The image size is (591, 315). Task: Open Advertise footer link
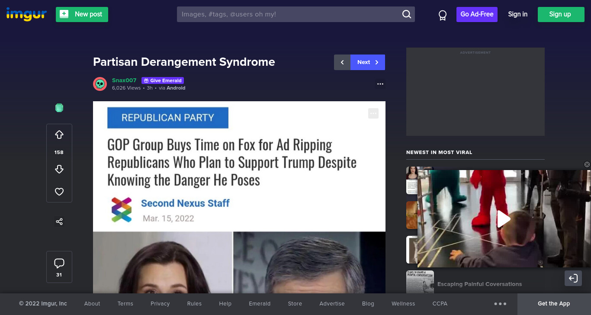click(x=332, y=304)
